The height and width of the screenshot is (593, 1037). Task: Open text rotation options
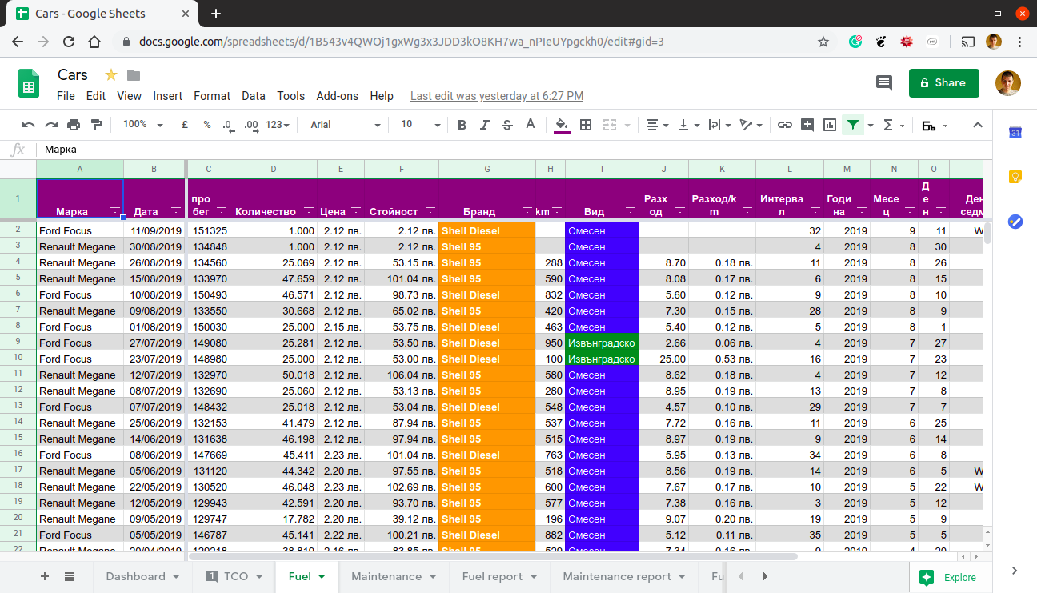click(x=750, y=125)
